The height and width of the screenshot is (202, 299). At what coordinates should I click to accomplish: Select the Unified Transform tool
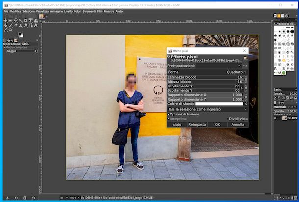[x=30, y=20]
